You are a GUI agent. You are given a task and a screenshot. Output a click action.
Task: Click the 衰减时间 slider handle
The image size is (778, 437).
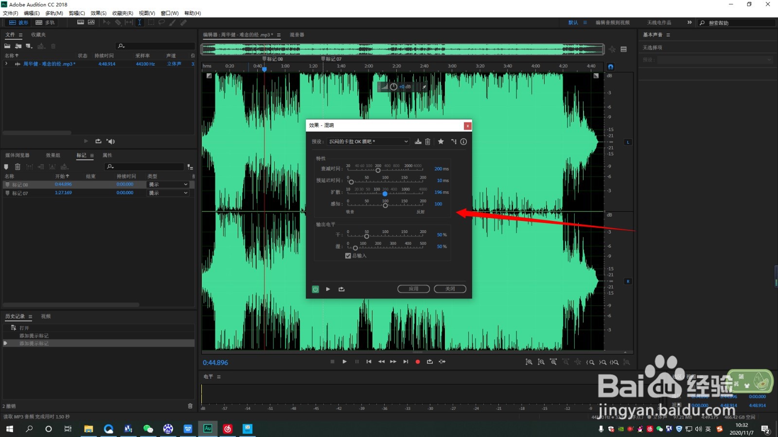(x=378, y=170)
